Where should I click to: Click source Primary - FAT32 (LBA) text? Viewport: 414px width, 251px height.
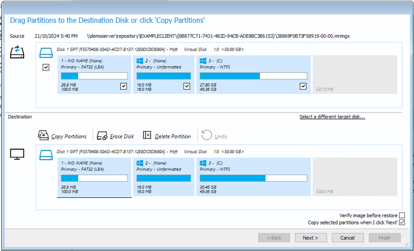tap(82, 67)
